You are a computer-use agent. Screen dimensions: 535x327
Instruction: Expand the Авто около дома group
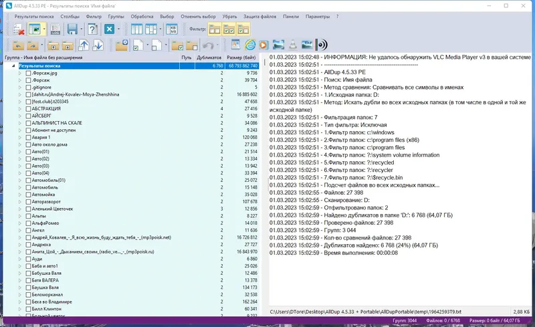click(x=20, y=144)
